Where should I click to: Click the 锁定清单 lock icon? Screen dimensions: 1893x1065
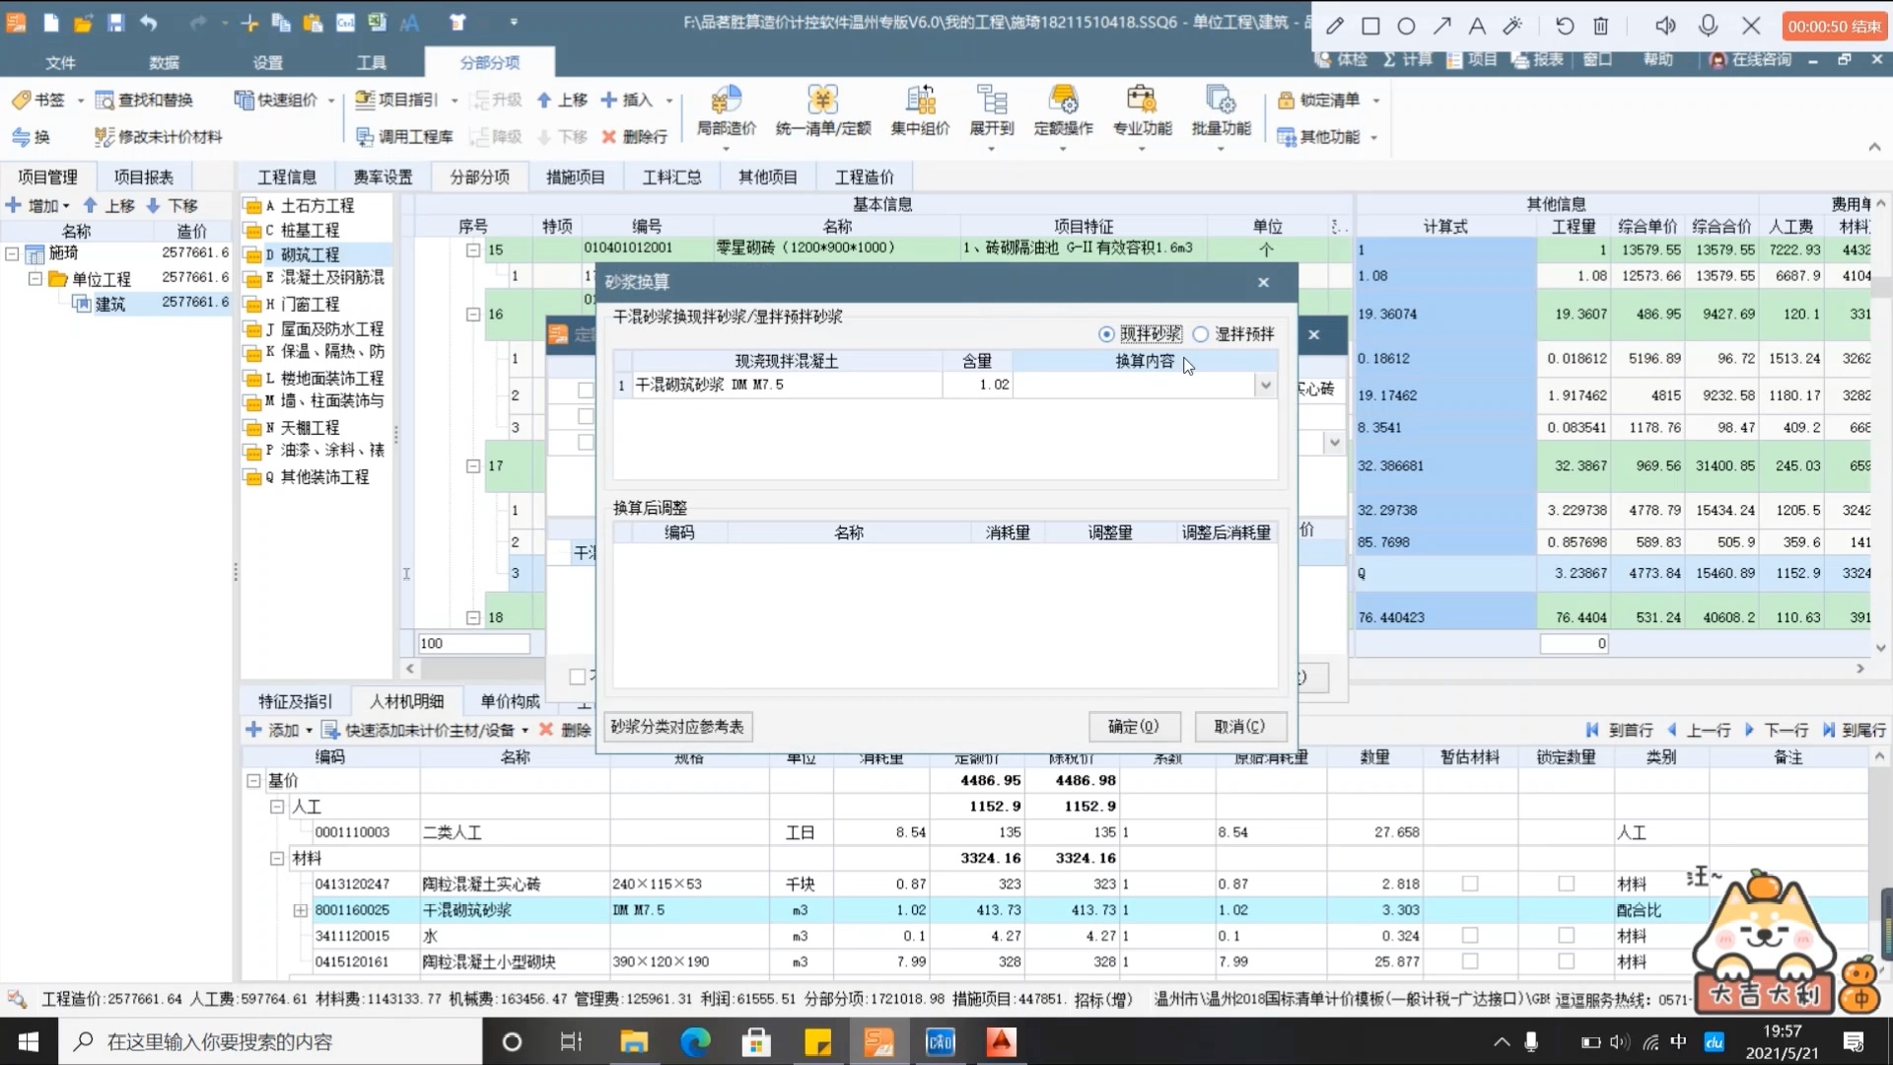click(x=1286, y=100)
